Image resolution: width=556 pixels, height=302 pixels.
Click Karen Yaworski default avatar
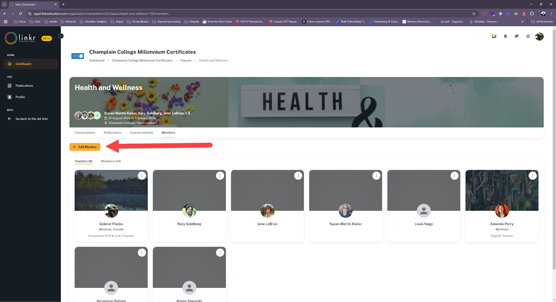click(189, 288)
